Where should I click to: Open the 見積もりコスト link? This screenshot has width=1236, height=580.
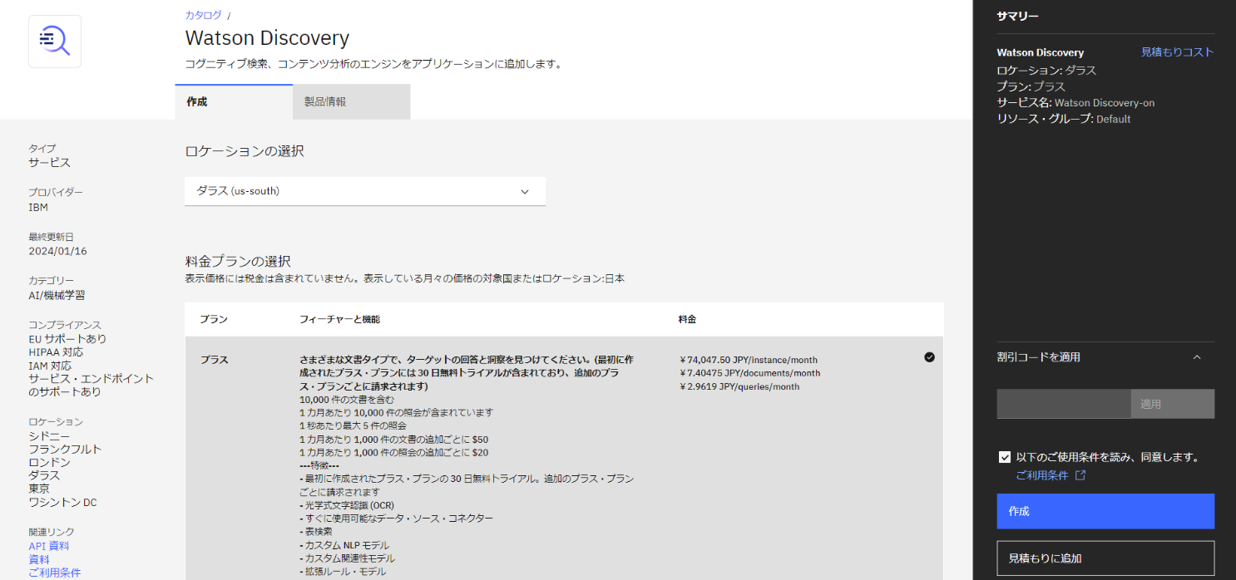pyautogui.click(x=1177, y=52)
